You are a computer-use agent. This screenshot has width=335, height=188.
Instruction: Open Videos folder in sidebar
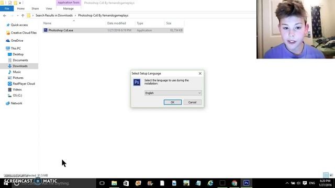[x=17, y=89]
